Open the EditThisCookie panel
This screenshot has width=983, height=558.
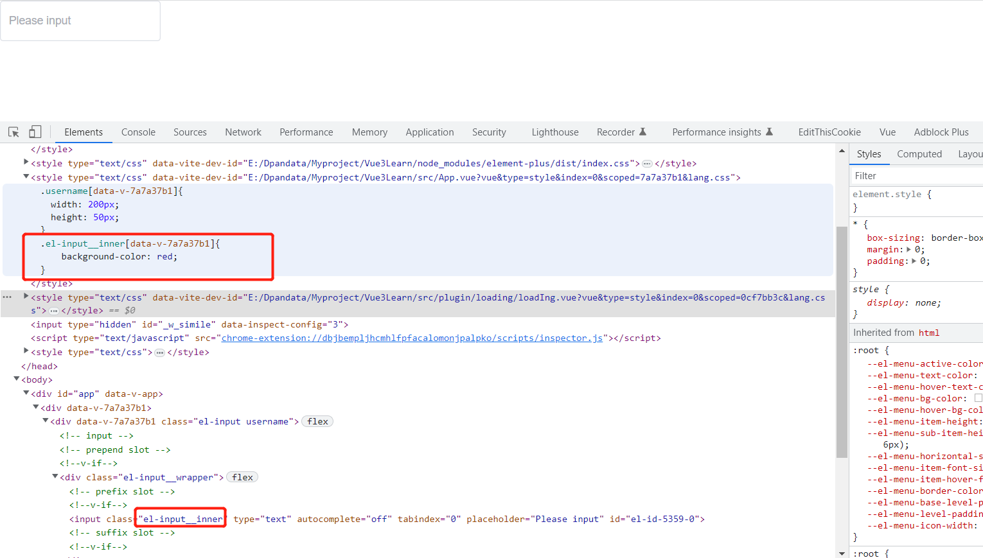coord(829,132)
